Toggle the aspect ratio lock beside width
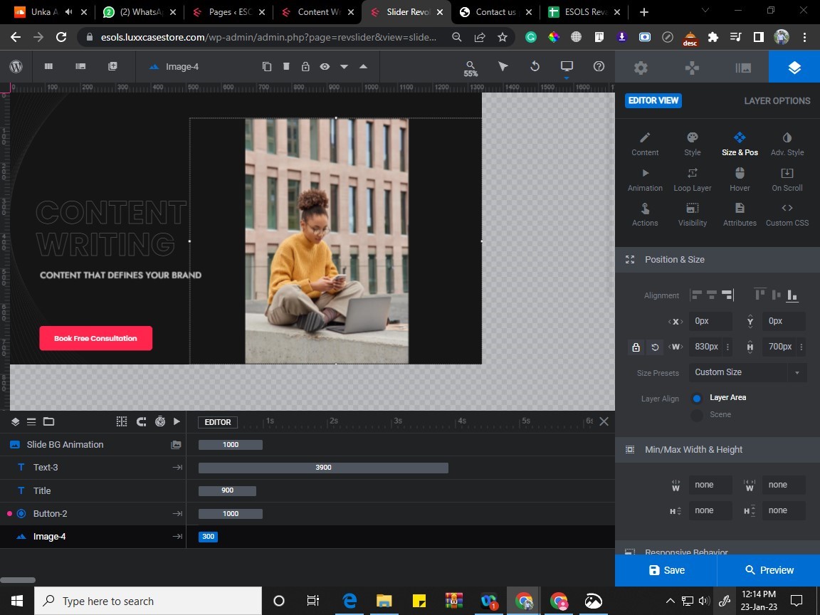The height and width of the screenshot is (615, 820). pyautogui.click(x=636, y=347)
